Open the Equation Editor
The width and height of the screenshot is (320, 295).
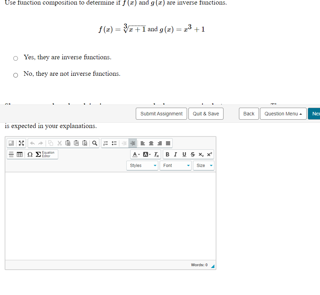(x=45, y=154)
